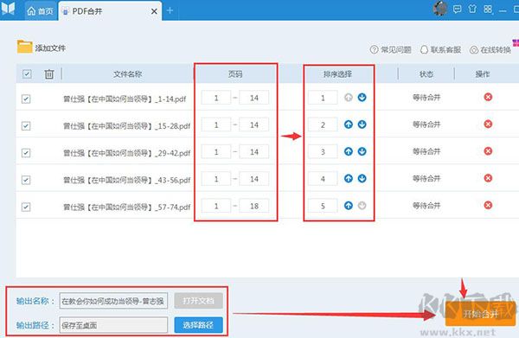Remove _43-56.pdf with red X icon
This screenshot has height=338, width=519.
coord(488,178)
